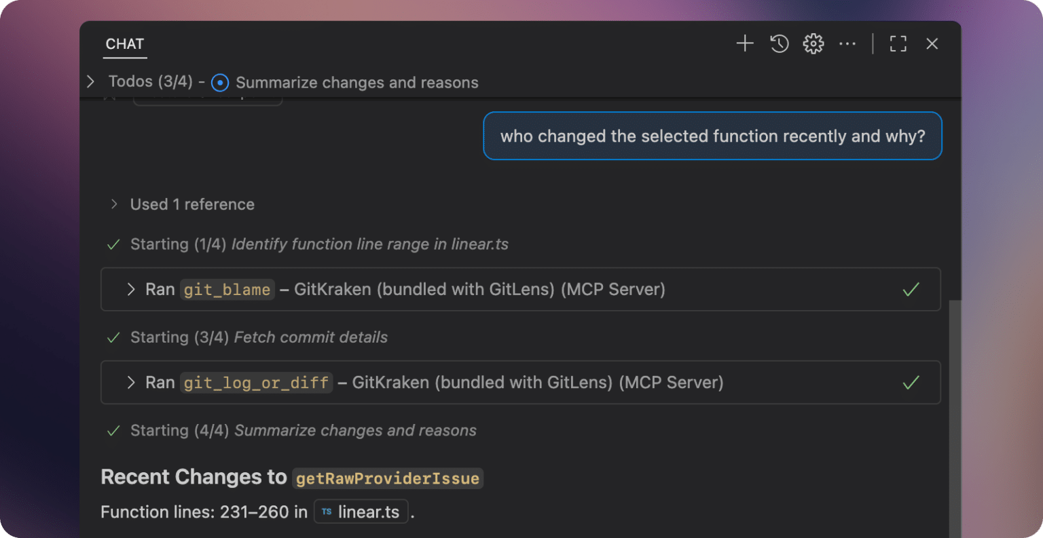Image resolution: width=1043 pixels, height=538 pixels.
Task: Expand the Todos (3/4) list
Action: tap(91, 81)
